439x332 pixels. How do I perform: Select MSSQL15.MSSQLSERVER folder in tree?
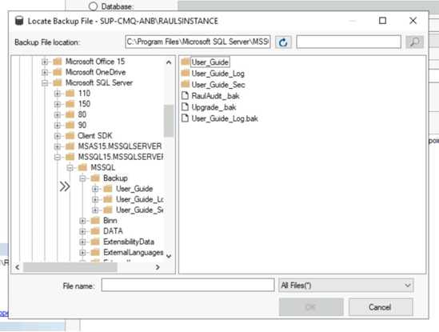[x=121, y=157]
